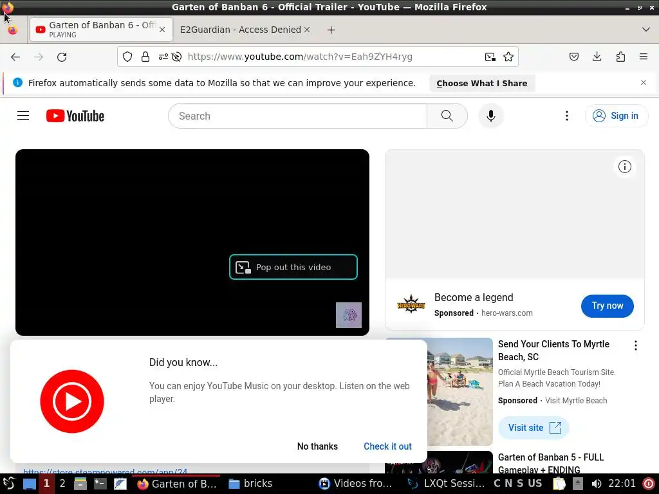Open removable media eject tray icon
Image resolution: width=659 pixels, height=494 pixels.
pos(578,484)
